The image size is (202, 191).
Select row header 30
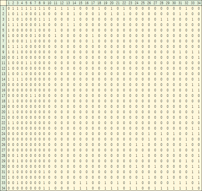click(3, 166)
